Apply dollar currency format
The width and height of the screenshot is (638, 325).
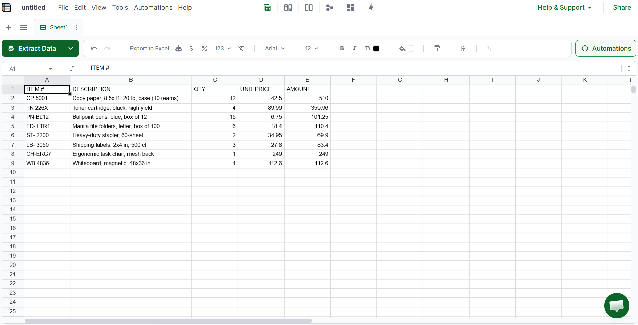[x=191, y=48]
